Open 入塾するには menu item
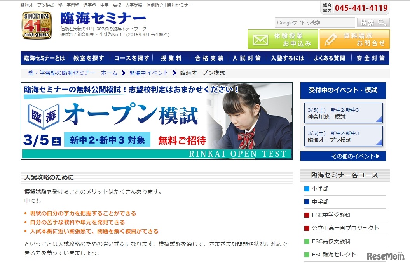This screenshot has height=265, width=410. [x=287, y=58]
